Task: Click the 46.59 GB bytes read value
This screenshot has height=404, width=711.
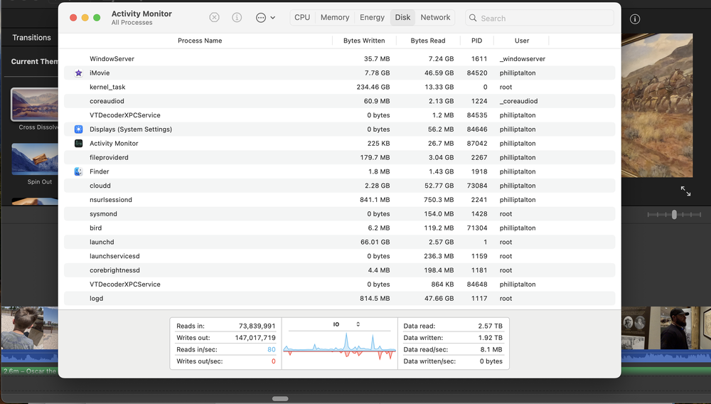Action: click(439, 73)
